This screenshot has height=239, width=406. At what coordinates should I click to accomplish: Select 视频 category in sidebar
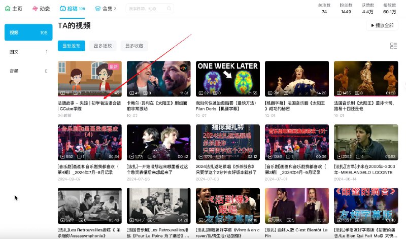point(28,32)
